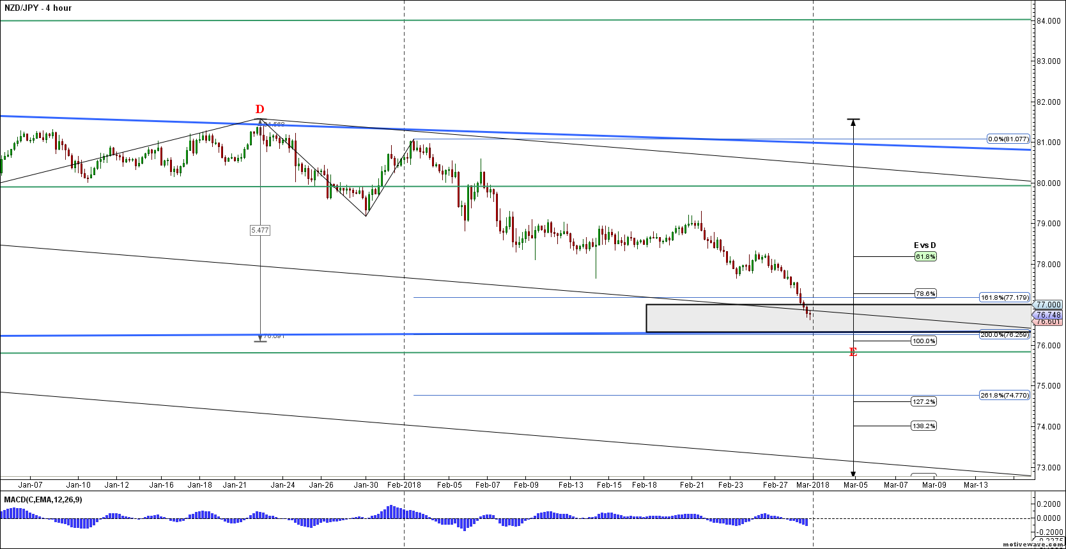Click the 73.000 price axis value
1066x549 pixels.
click(x=1049, y=468)
